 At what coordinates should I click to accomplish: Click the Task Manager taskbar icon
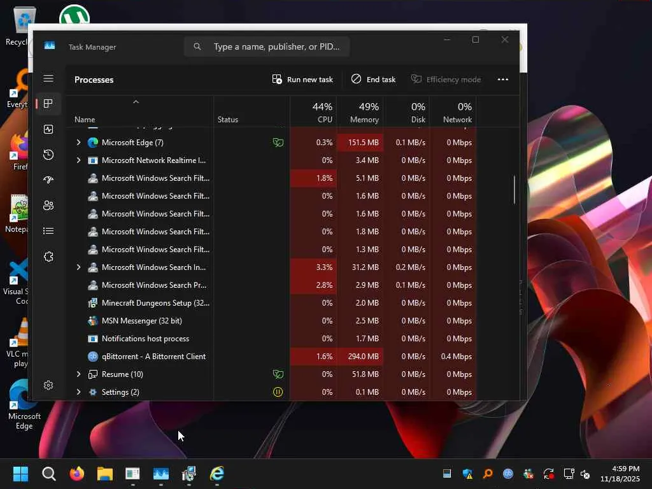click(161, 474)
